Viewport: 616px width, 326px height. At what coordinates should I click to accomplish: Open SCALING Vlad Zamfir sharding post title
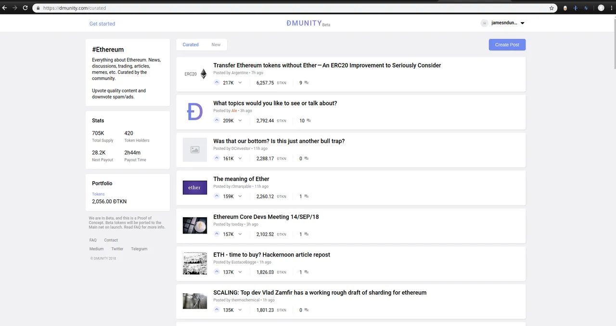[x=320, y=293]
